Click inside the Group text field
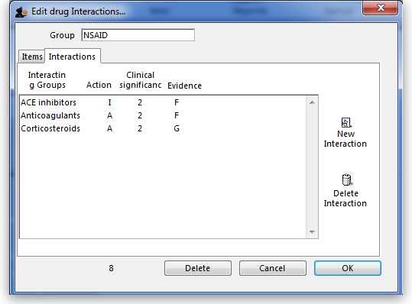Viewport: 412px width, 304px height. pyautogui.click(x=138, y=35)
